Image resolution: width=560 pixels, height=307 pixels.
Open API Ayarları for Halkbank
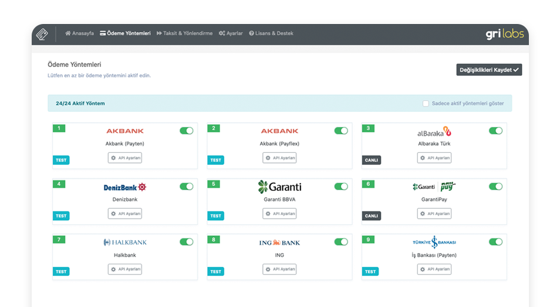[x=125, y=269]
